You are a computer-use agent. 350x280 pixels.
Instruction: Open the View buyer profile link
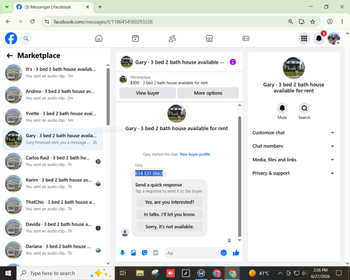point(195,154)
